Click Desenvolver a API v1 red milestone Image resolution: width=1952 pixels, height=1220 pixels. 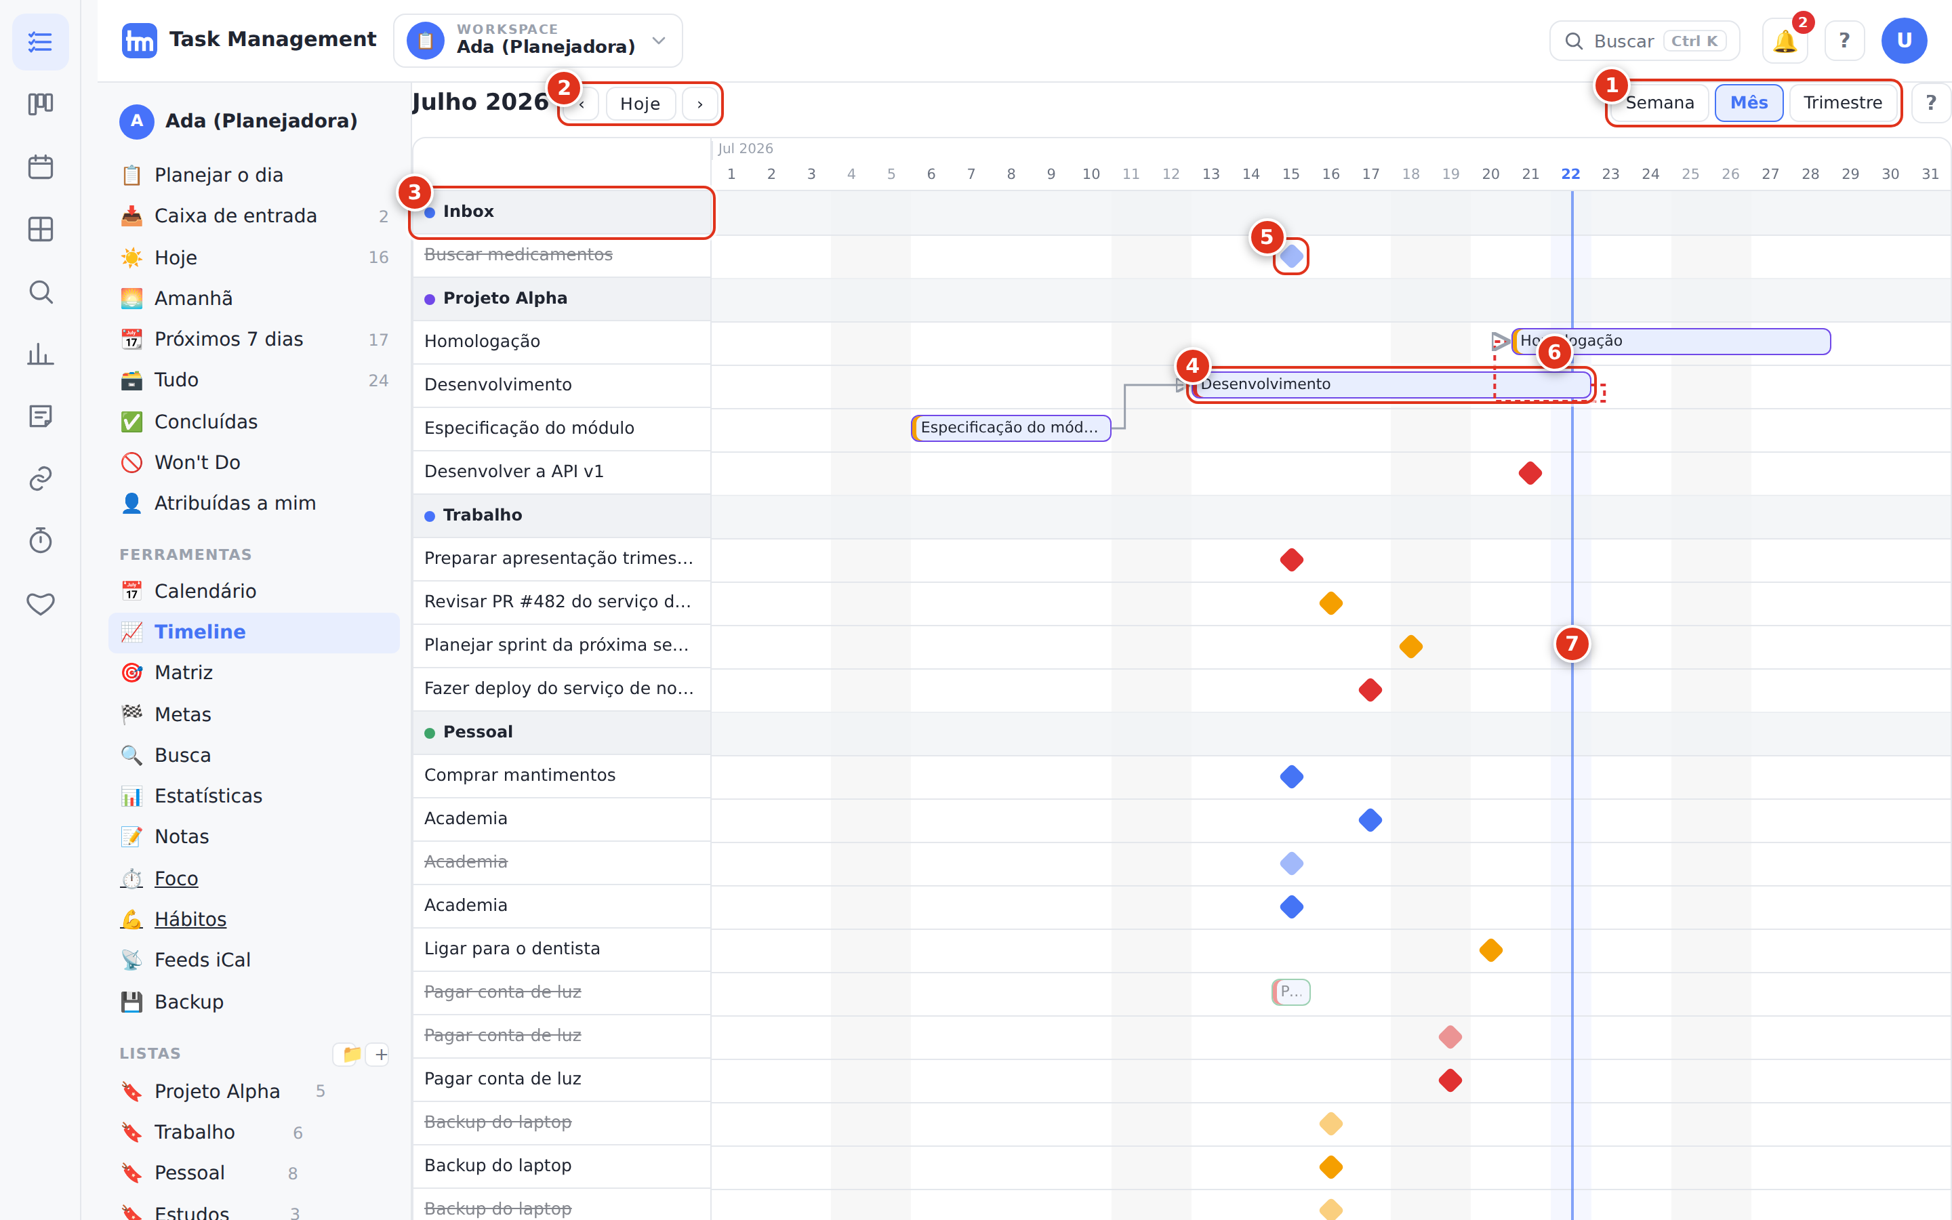1530,473
